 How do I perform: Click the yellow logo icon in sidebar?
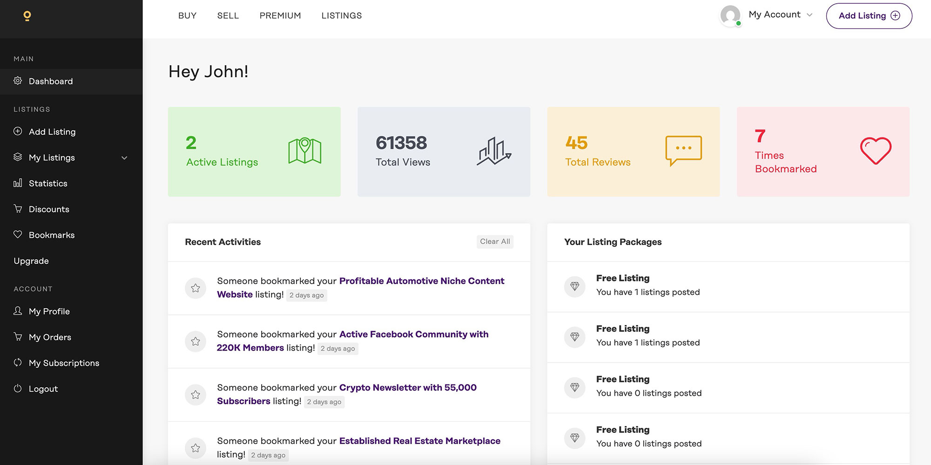[27, 16]
